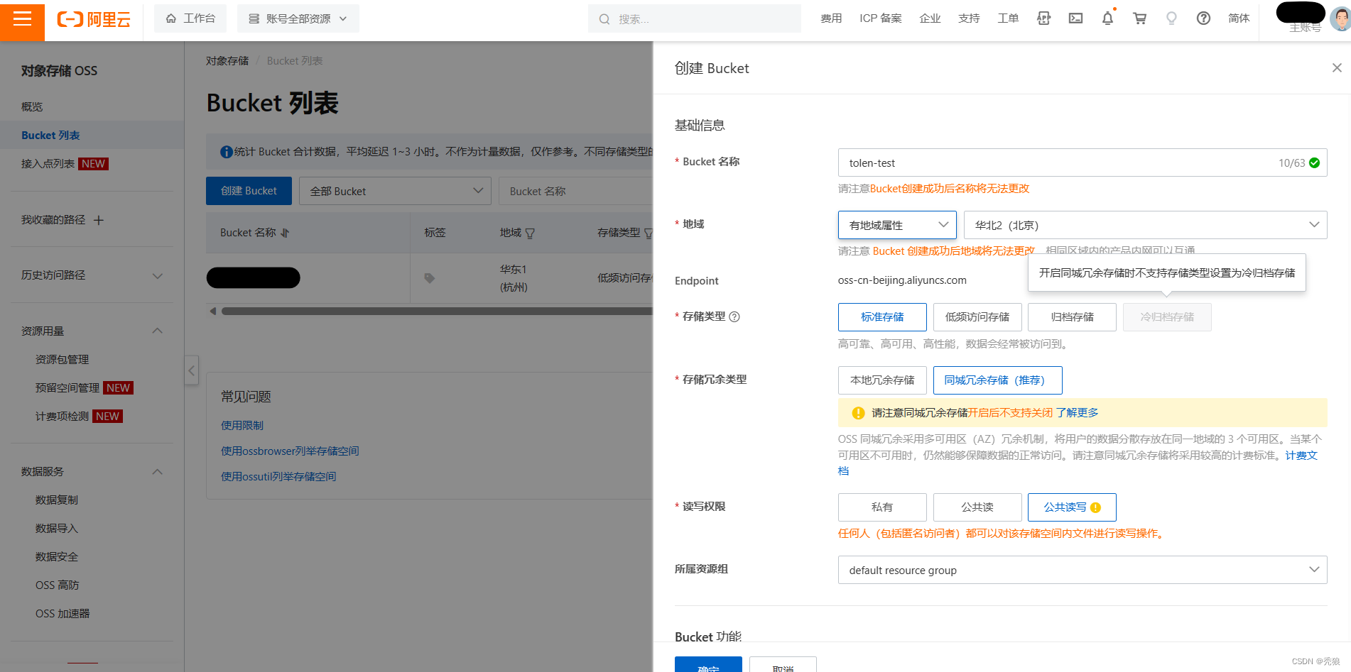The image size is (1351, 672).
Task: Select 归档存储 storage type
Action: [1072, 317]
